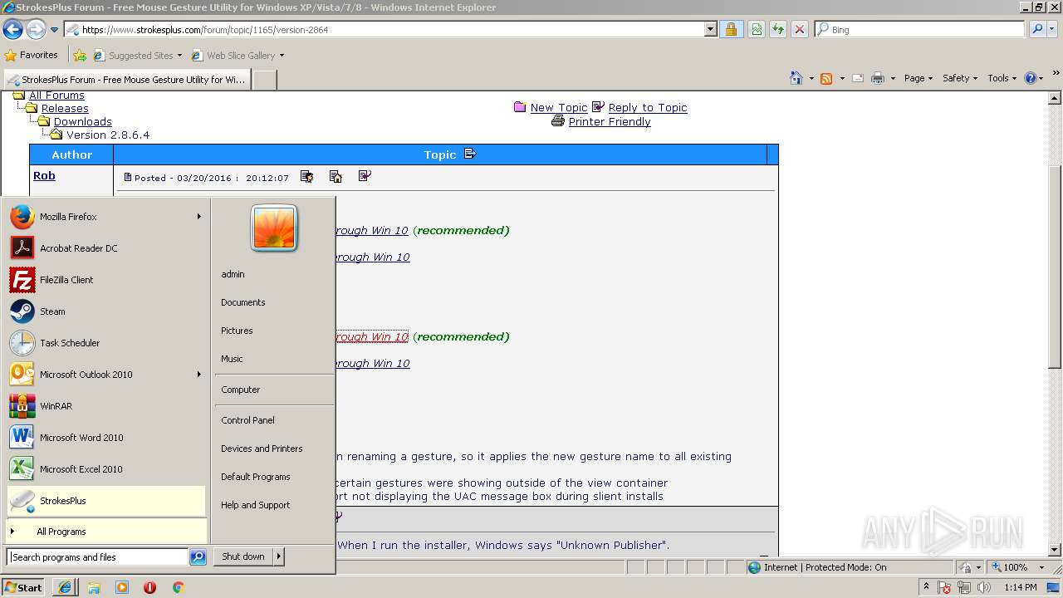The width and height of the screenshot is (1063, 598).
Task: Click the Bing search box
Action: (x=920, y=30)
